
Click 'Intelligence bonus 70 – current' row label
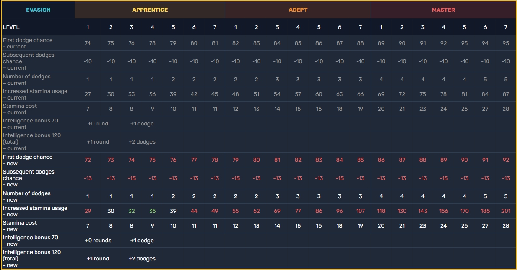[30, 124]
